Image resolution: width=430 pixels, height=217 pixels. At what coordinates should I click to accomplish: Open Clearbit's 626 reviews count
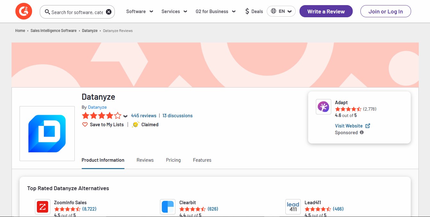click(x=213, y=209)
